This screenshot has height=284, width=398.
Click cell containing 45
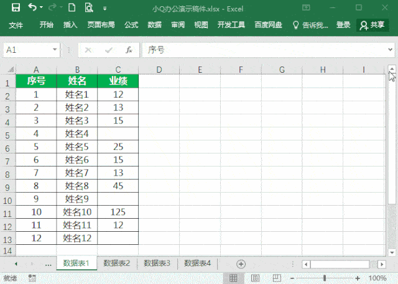118,186
